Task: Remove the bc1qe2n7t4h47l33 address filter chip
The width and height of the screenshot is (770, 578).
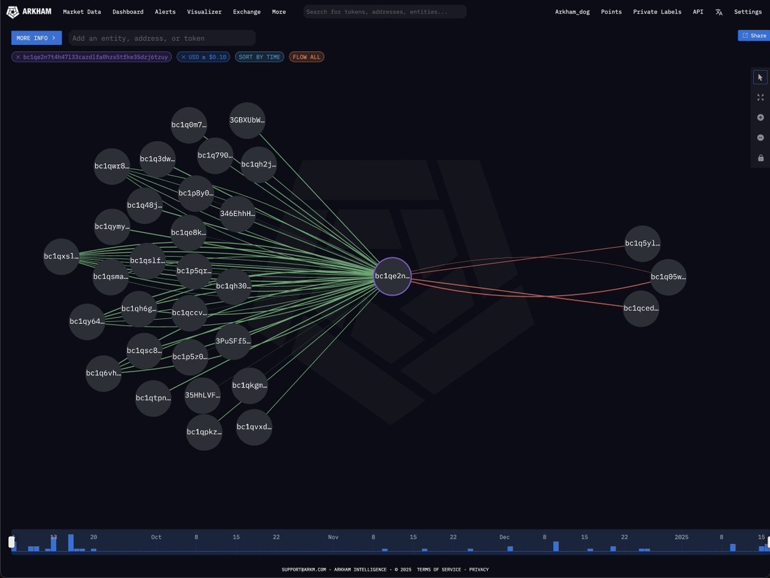Action: [18, 57]
